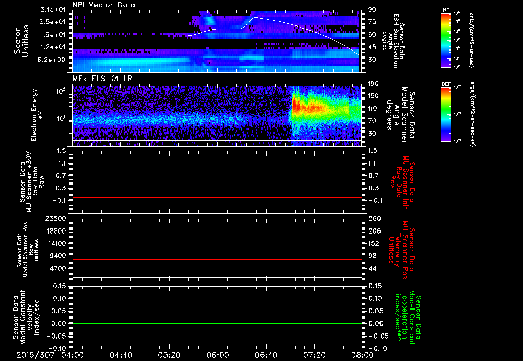Click the "05:20" time axis label
523x361 pixels.
tap(169, 355)
